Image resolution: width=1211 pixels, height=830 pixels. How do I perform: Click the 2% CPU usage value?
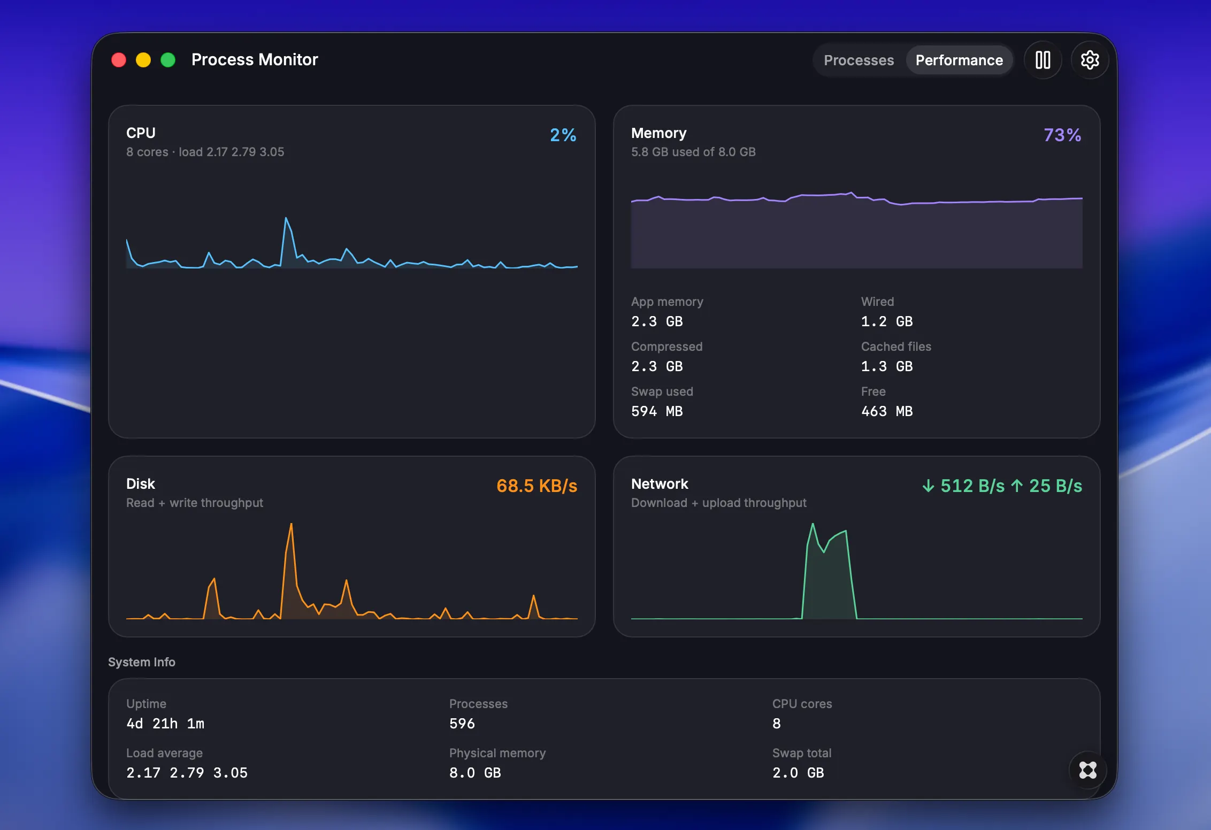[x=563, y=135]
